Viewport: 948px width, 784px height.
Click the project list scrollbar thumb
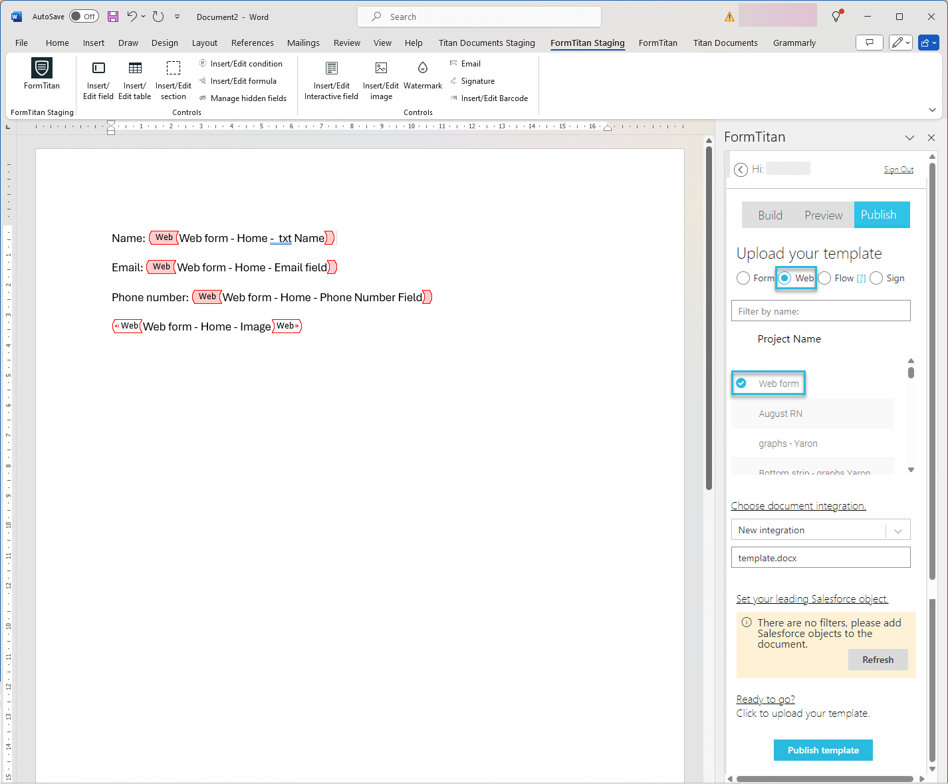(x=911, y=372)
